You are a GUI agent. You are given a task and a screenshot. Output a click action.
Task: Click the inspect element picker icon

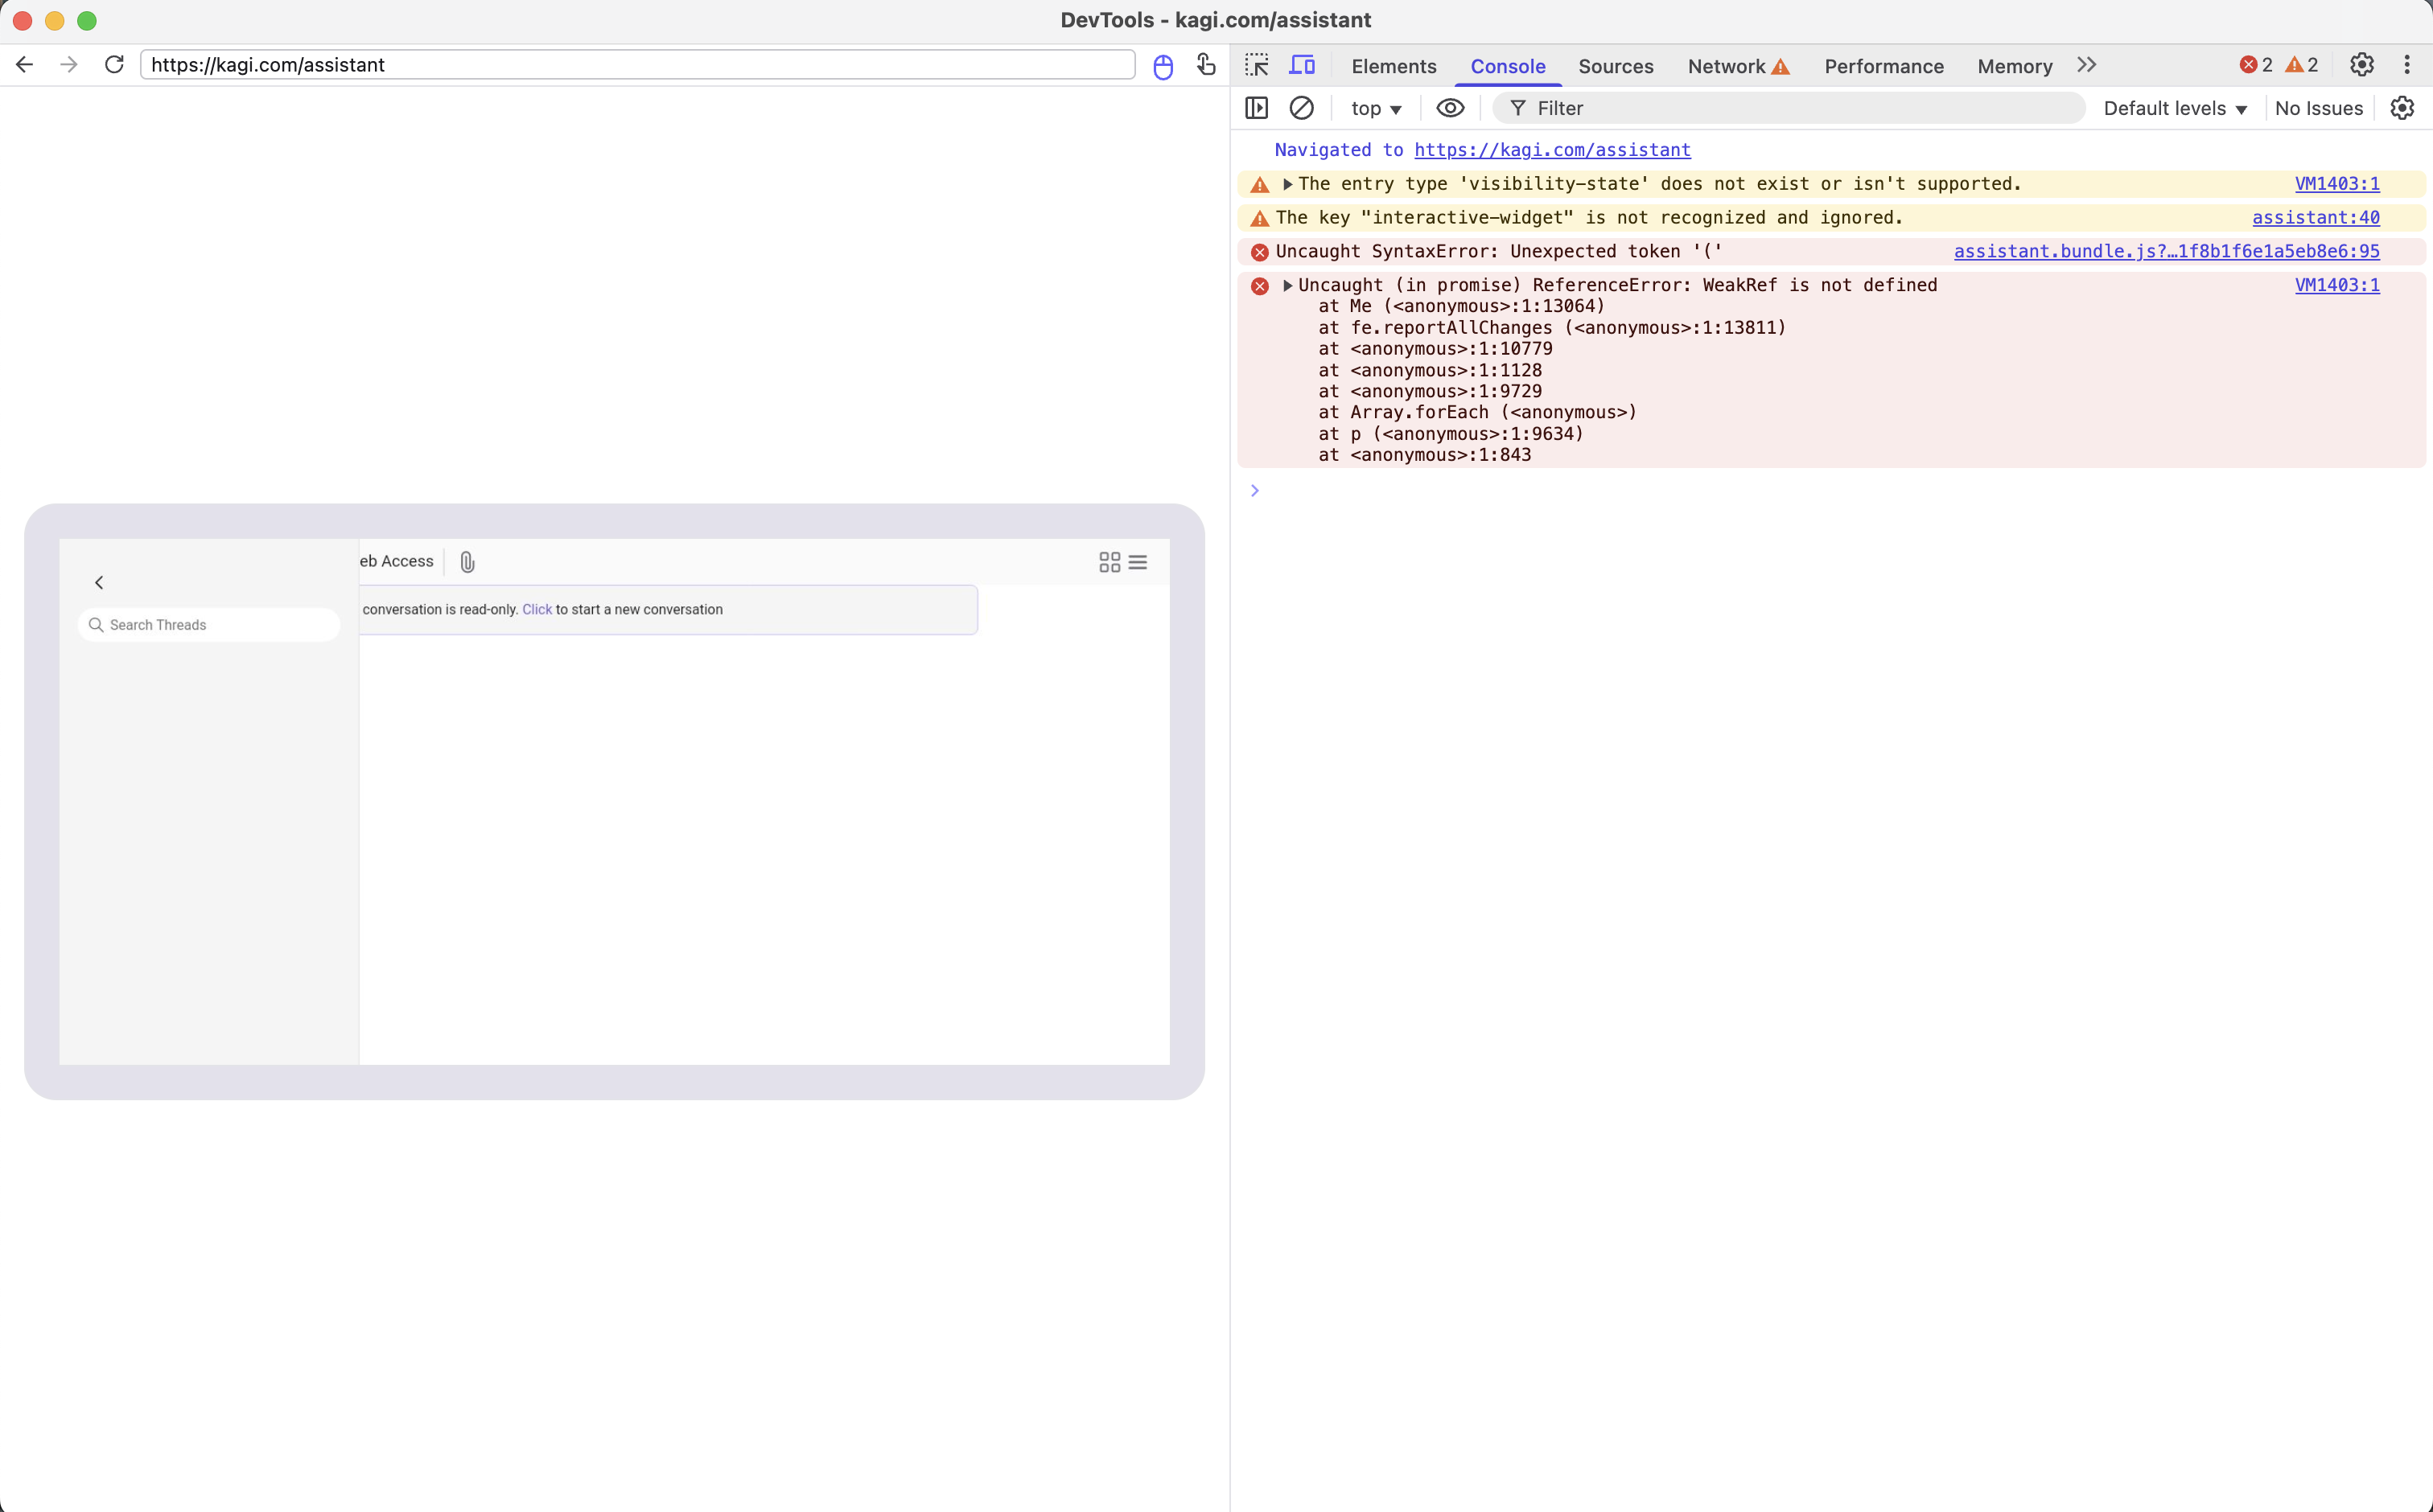pyautogui.click(x=1257, y=66)
